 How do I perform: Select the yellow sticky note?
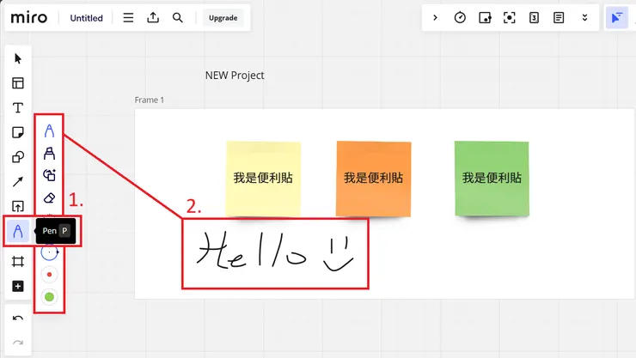263,179
